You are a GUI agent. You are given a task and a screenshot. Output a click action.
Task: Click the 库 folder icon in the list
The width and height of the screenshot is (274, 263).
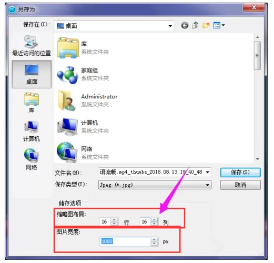(x=68, y=48)
